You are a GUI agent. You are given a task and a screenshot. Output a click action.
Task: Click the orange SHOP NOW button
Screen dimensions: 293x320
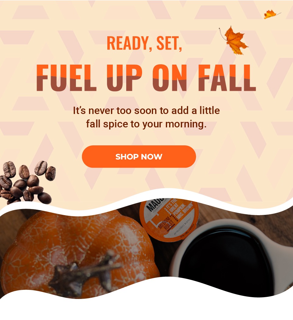tap(139, 157)
